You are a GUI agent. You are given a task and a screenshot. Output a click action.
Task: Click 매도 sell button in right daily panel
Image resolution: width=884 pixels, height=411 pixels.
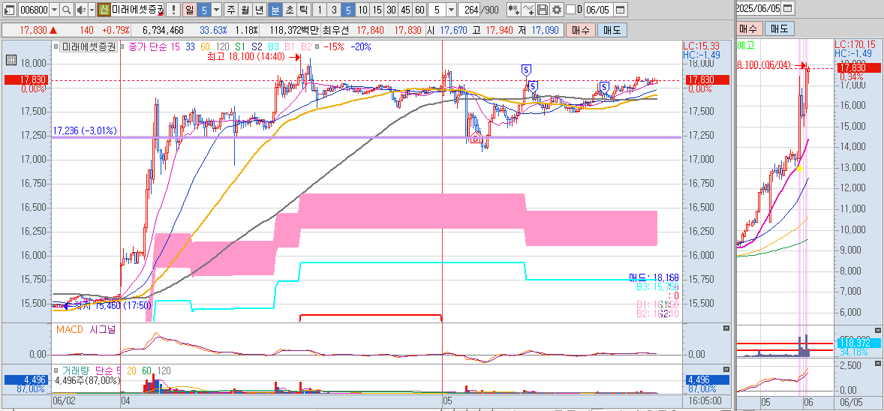[x=781, y=28]
